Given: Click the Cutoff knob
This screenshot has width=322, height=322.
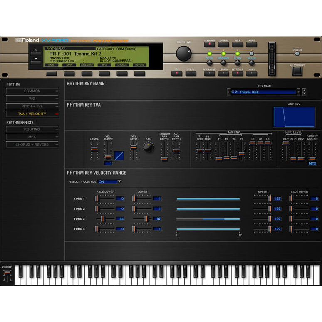Looking at the screenshot, I should pyautogui.click(x=209, y=63).
